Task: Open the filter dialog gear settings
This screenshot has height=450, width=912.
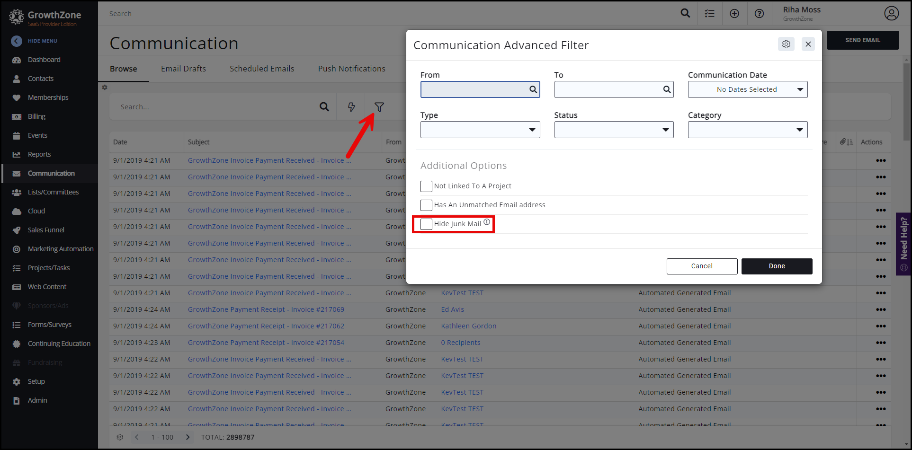Action: [786, 44]
